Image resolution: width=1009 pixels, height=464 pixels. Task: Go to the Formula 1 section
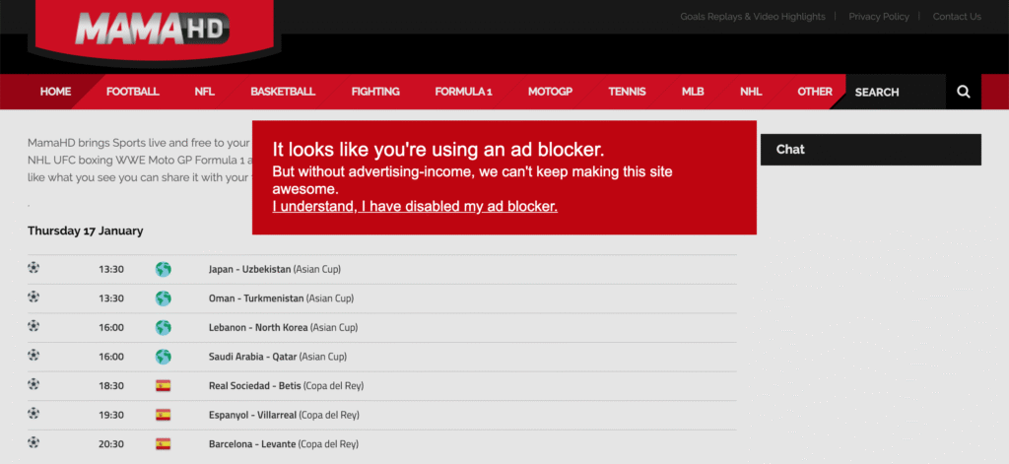point(463,92)
